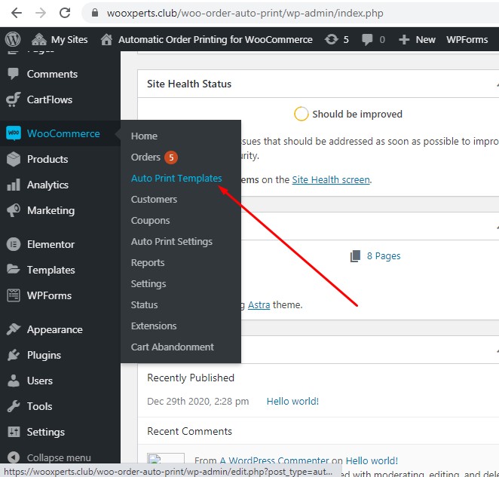Open Hello world! link in Recent Comments
499x477 pixels.
(372, 460)
